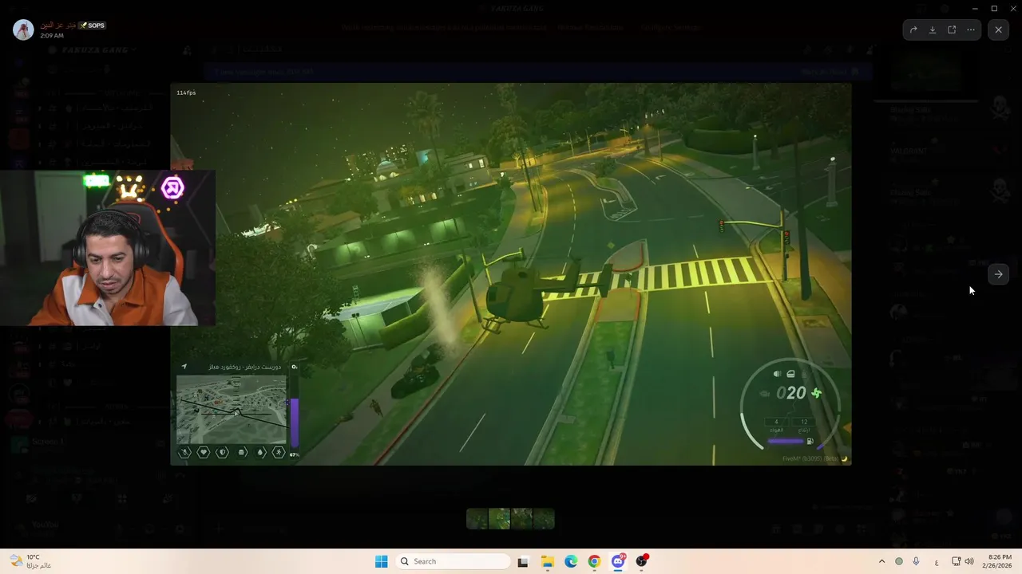The height and width of the screenshot is (574, 1022).
Task: Open image in browser via external-link icon
Action: point(952,29)
